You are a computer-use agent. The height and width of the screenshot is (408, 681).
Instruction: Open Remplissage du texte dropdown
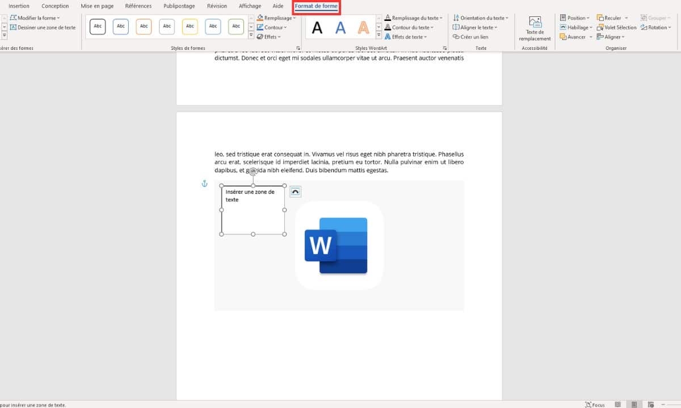tap(414, 18)
